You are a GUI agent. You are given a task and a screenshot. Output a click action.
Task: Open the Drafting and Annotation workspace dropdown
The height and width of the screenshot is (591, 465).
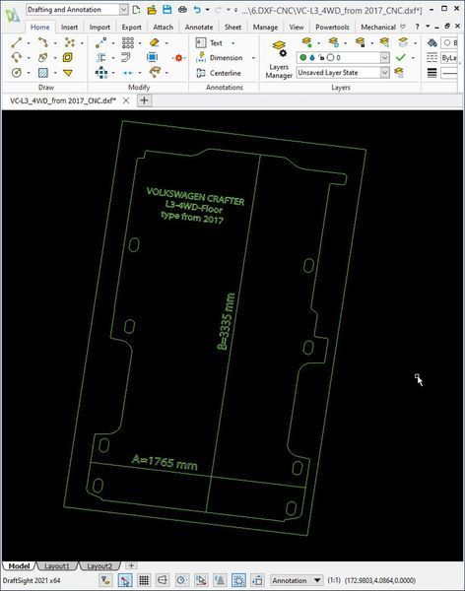(x=124, y=10)
